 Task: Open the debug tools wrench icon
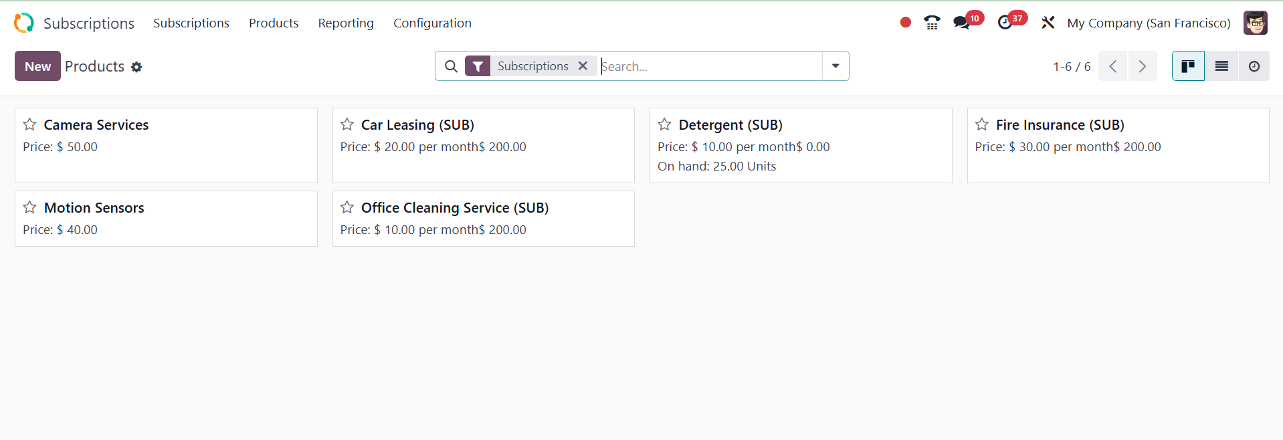tap(1048, 23)
